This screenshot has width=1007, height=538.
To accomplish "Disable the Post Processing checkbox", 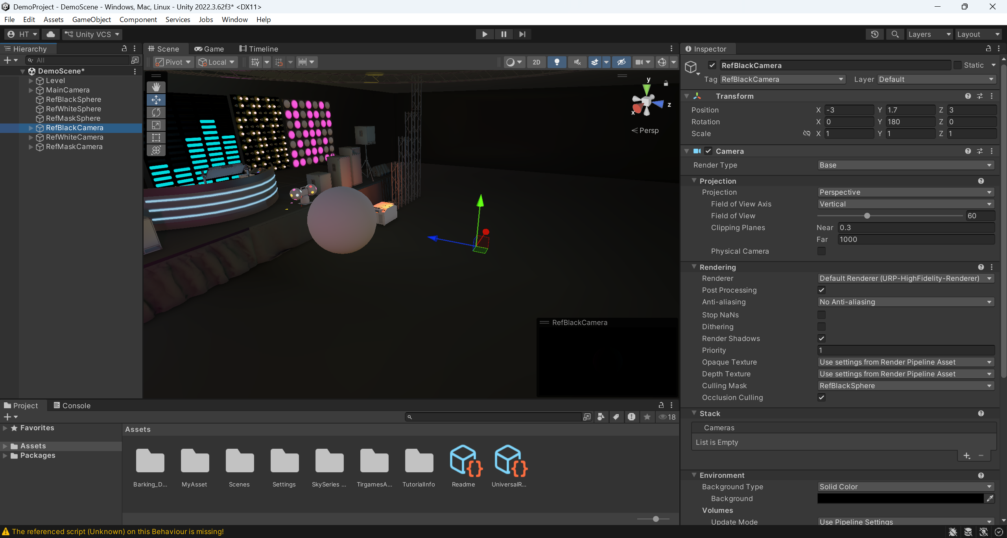I will (x=821, y=290).
